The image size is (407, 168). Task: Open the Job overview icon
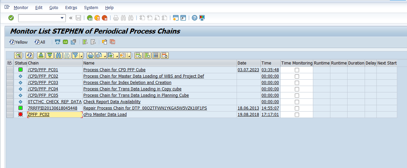65,42
